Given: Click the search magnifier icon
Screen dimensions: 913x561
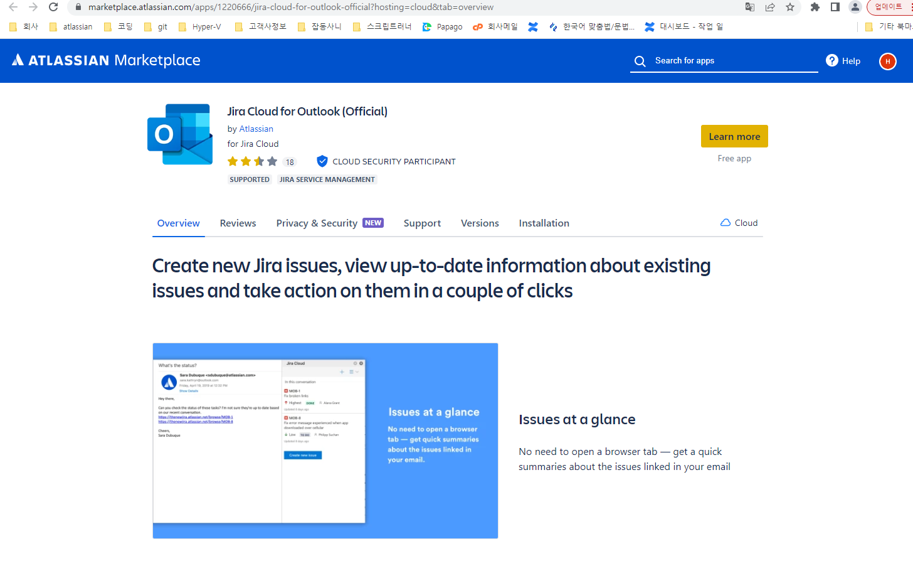Looking at the screenshot, I should click(x=640, y=61).
